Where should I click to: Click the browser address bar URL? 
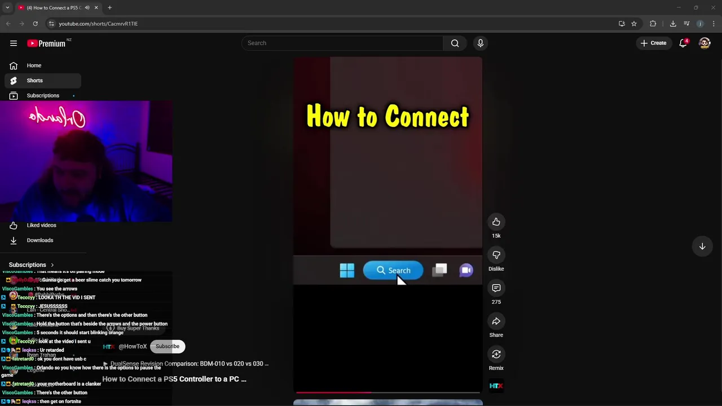coord(98,24)
